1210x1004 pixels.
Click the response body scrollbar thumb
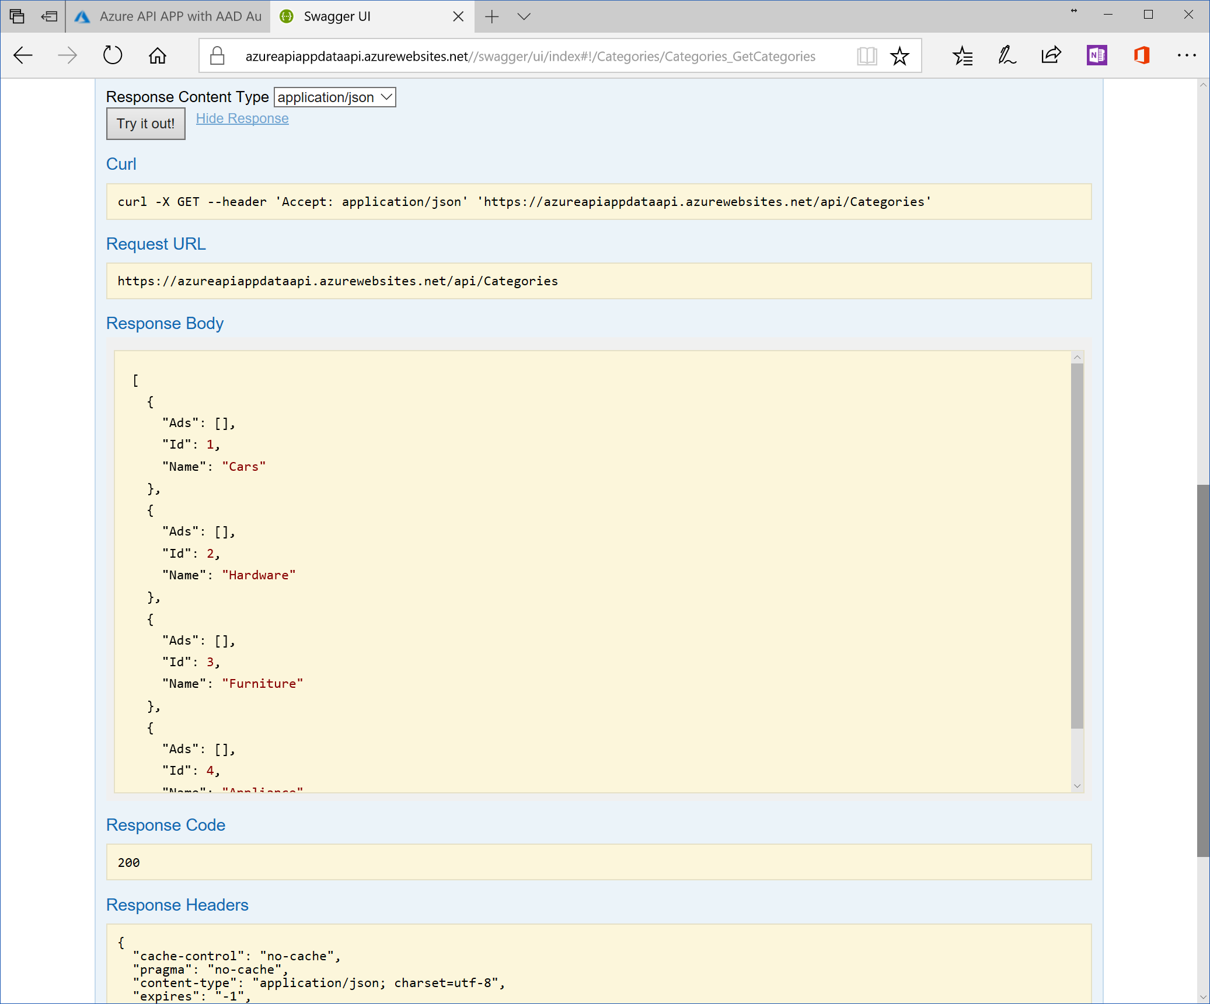(x=1077, y=545)
